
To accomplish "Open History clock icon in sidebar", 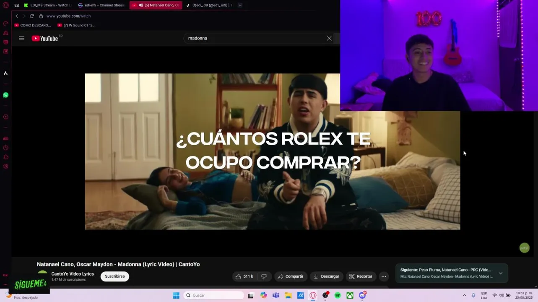I will [x=5, y=148].
